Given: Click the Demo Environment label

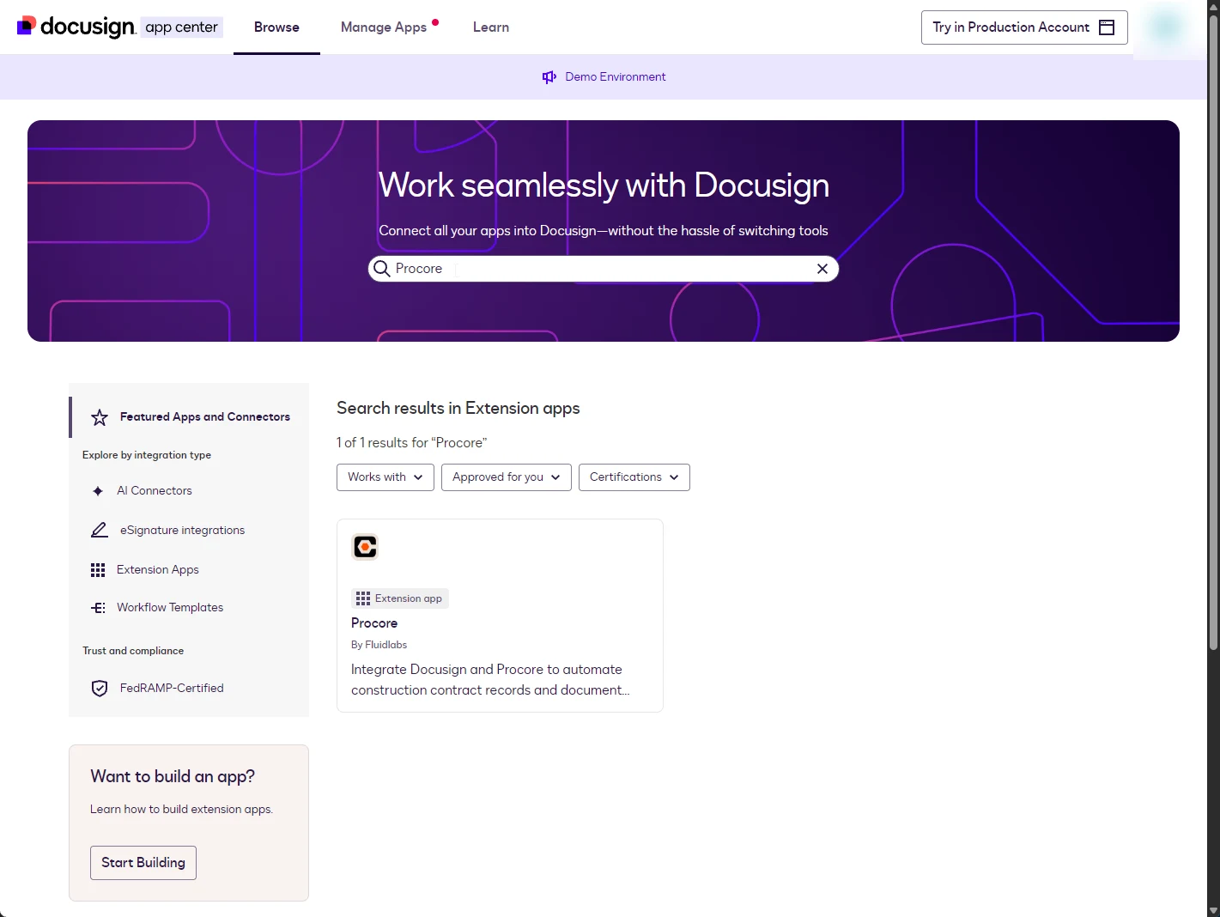Looking at the screenshot, I should (616, 77).
